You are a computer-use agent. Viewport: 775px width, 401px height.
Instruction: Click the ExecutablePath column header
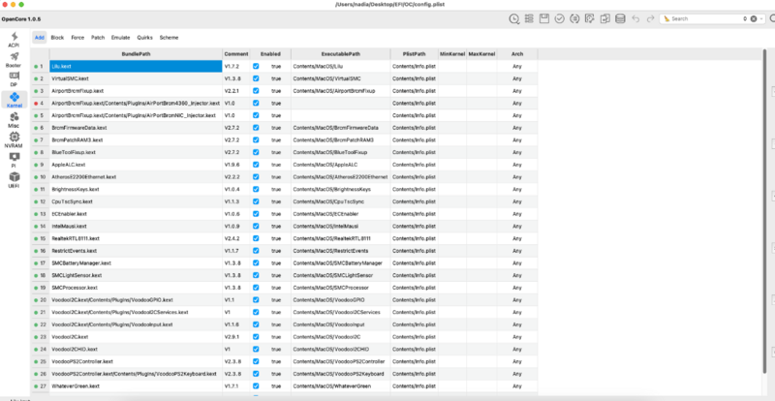pyautogui.click(x=341, y=54)
